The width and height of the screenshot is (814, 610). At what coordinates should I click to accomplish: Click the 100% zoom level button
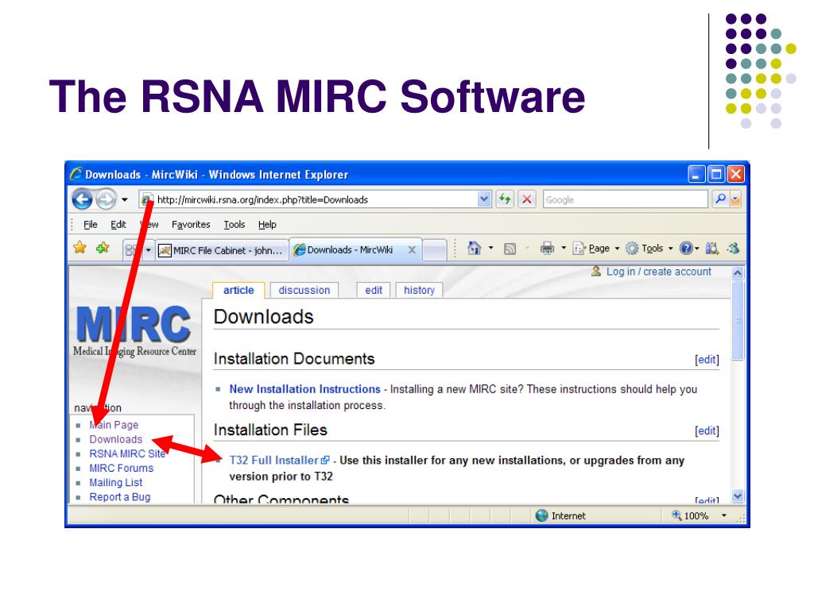(x=691, y=515)
